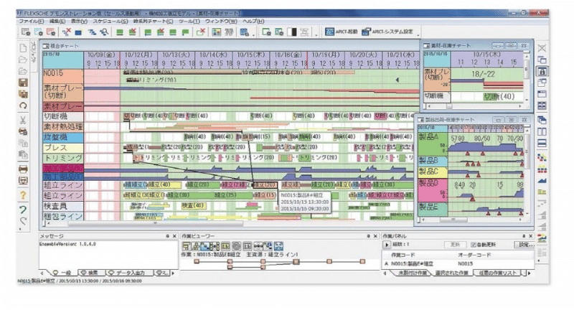Open the 編集(E) menu
The image size is (574, 310).
point(57,22)
